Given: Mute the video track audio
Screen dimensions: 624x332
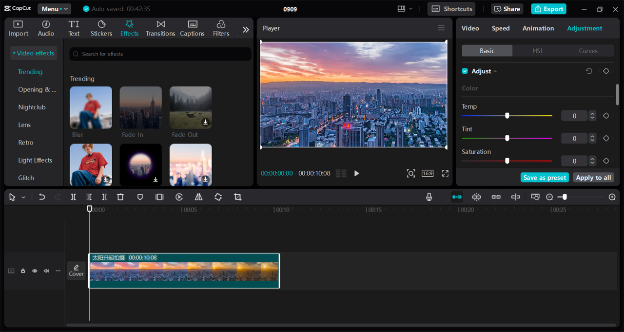Looking at the screenshot, I should tap(46, 271).
